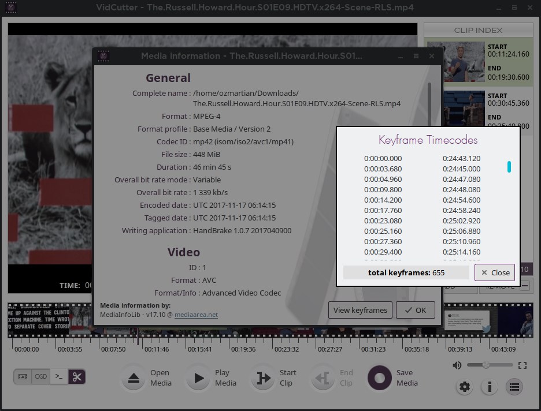Click the keyframe list cyan scrollbar handle
541x411 pixels.
(x=509, y=167)
